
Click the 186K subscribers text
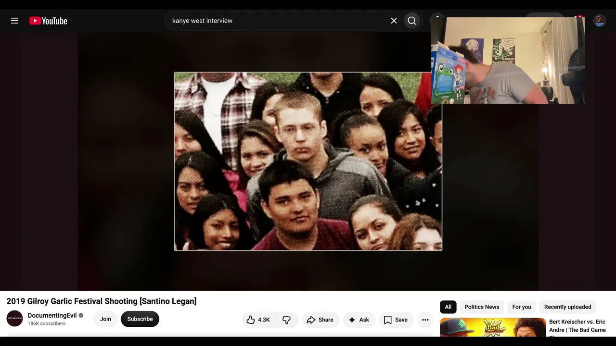click(x=47, y=324)
